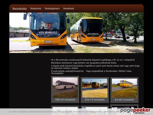Click the pagepeeker logo watermark
The image size is (153, 115).
pyautogui.click(x=135, y=110)
